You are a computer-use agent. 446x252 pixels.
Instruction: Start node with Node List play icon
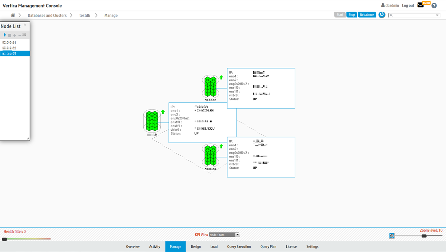click(x=5, y=35)
